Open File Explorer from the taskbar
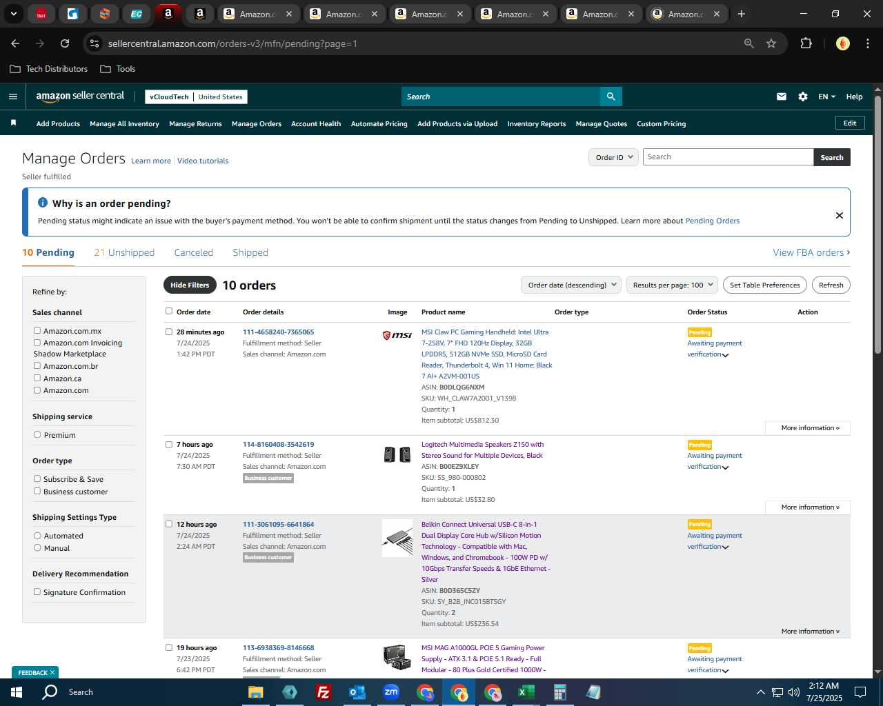Image resolution: width=883 pixels, height=706 pixels. 256,692
